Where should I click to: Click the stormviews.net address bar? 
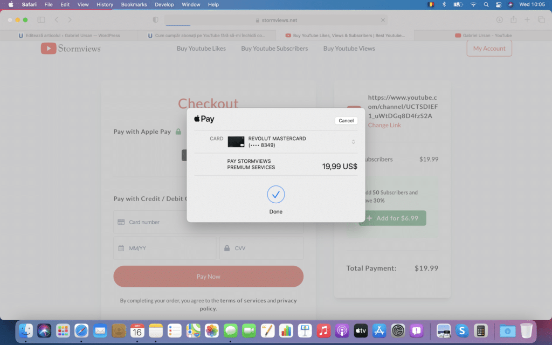pos(276,20)
